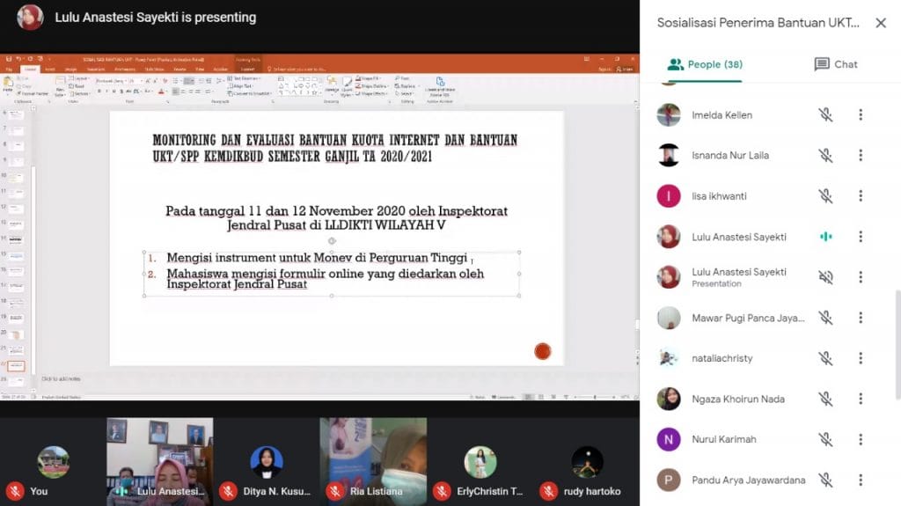Open more options for Pandu Arya Jayawardana
This screenshot has width=901, height=506.
point(861,480)
